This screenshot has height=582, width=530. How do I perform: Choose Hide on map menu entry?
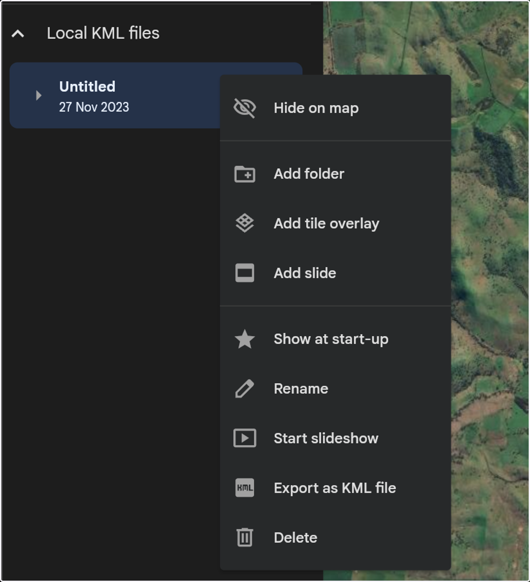point(335,108)
